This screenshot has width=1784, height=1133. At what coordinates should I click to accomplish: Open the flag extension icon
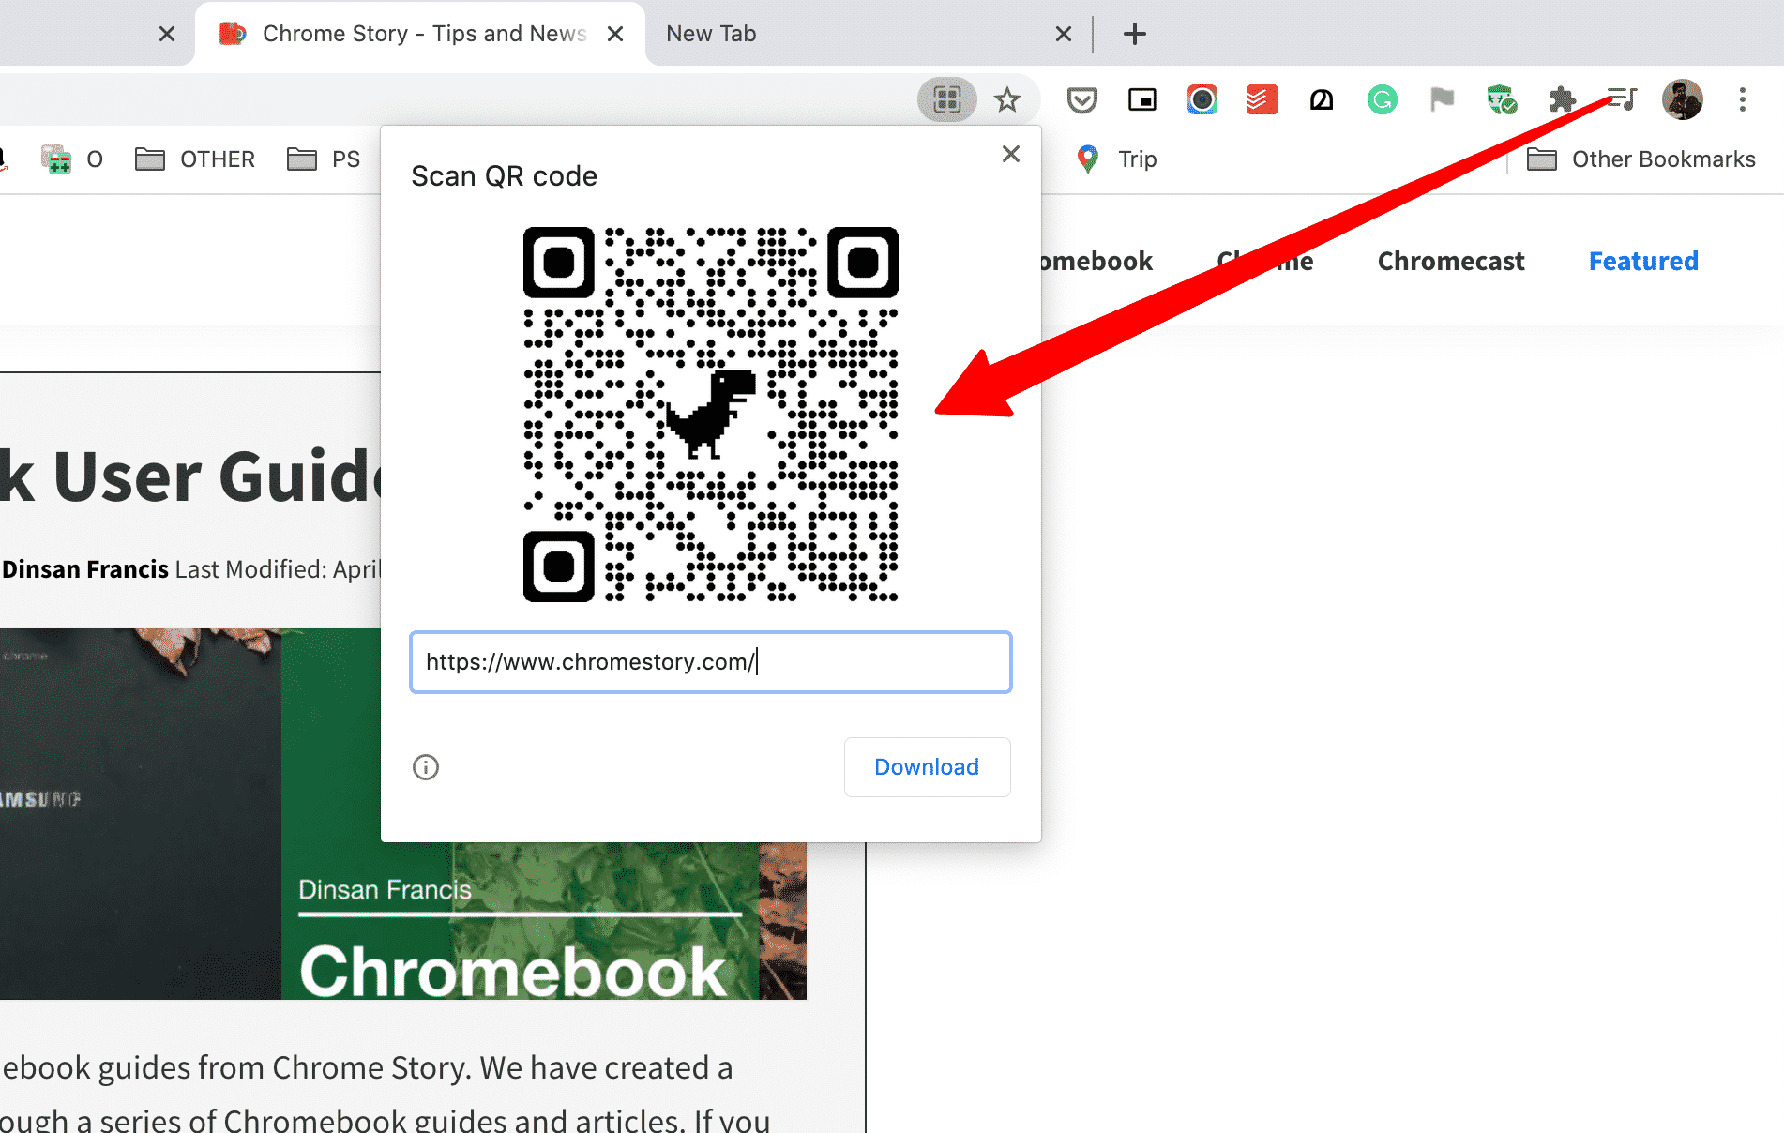click(1442, 99)
